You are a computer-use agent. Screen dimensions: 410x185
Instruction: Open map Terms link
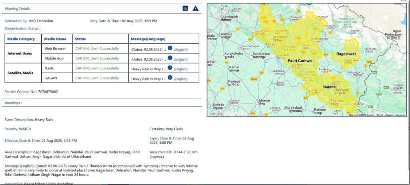[x=380, y=115]
